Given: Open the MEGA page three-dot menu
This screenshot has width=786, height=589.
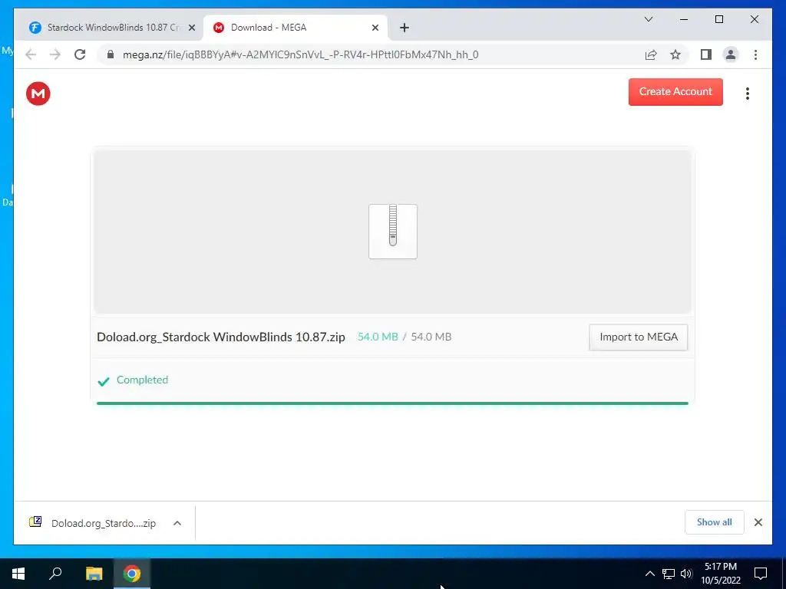Looking at the screenshot, I should [748, 94].
